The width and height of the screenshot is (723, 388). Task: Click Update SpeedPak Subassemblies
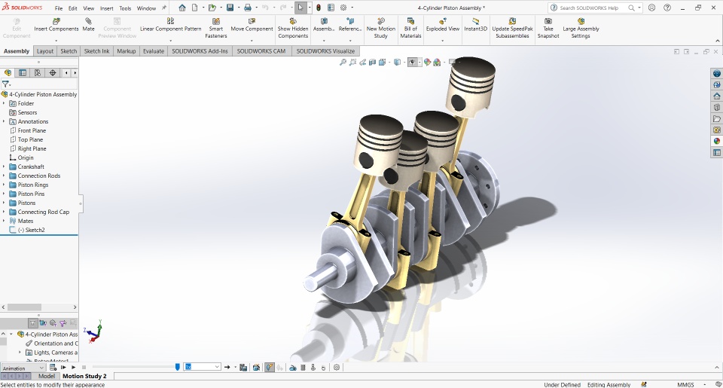coord(512,28)
